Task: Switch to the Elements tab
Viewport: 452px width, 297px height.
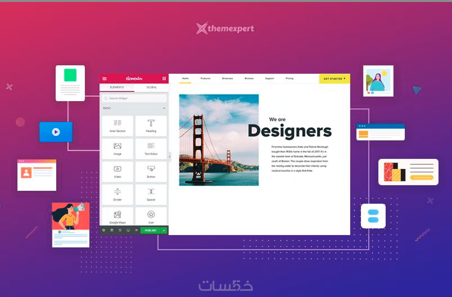Action: (117, 87)
